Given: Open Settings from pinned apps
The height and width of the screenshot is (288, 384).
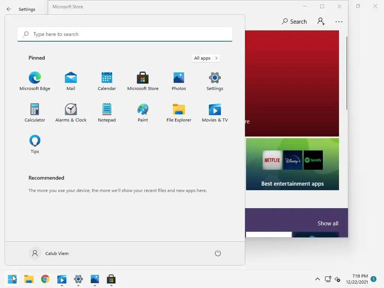Looking at the screenshot, I should (215, 81).
